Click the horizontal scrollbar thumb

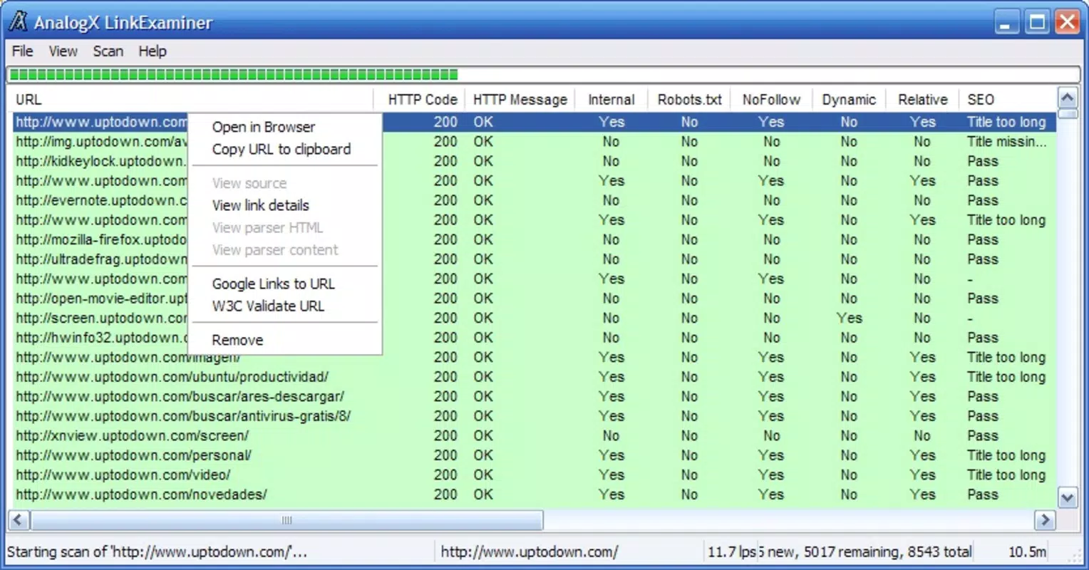tap(287, 520)
